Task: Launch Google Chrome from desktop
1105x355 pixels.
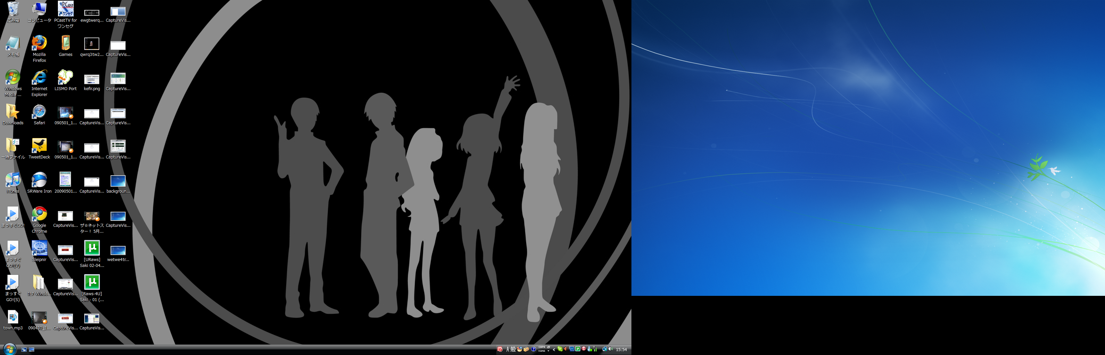Action: click(39, 214)
